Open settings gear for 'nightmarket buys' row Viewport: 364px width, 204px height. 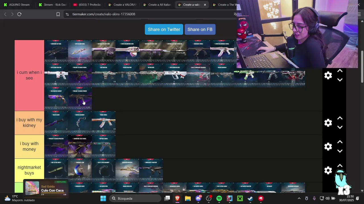(x=328, y=170)
